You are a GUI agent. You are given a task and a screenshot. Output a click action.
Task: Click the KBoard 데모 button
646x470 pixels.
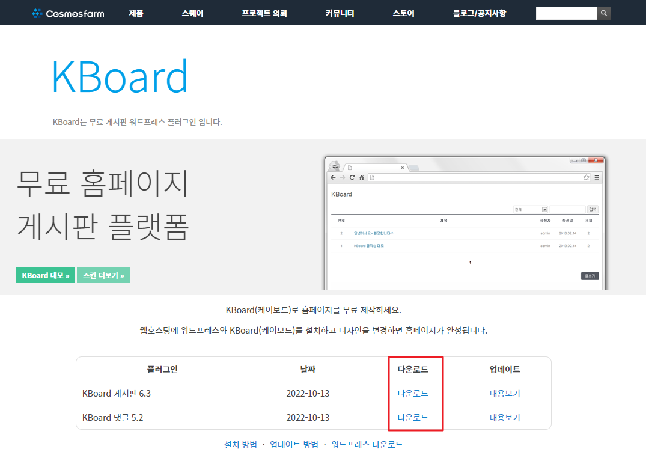coord(46,275)
